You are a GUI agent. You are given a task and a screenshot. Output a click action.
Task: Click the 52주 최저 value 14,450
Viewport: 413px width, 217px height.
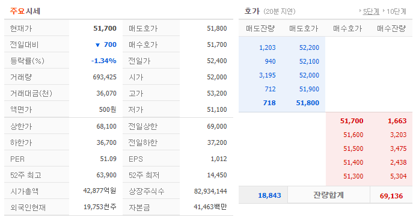[x=217, y=175]
